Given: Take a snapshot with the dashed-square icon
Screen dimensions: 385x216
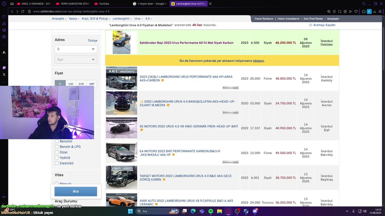Looking at the screenshot, I should click(x=340, y=11).
